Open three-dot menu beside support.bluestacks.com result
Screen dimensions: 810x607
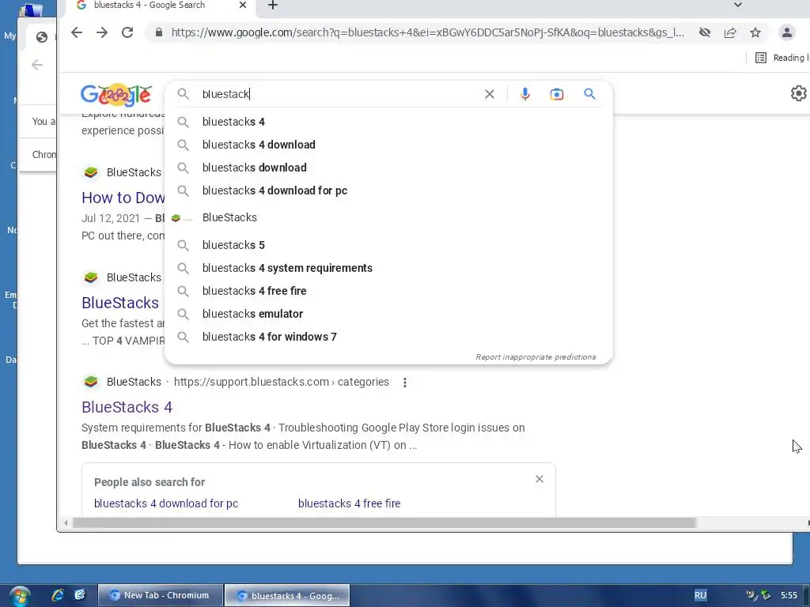click(405, 383)
